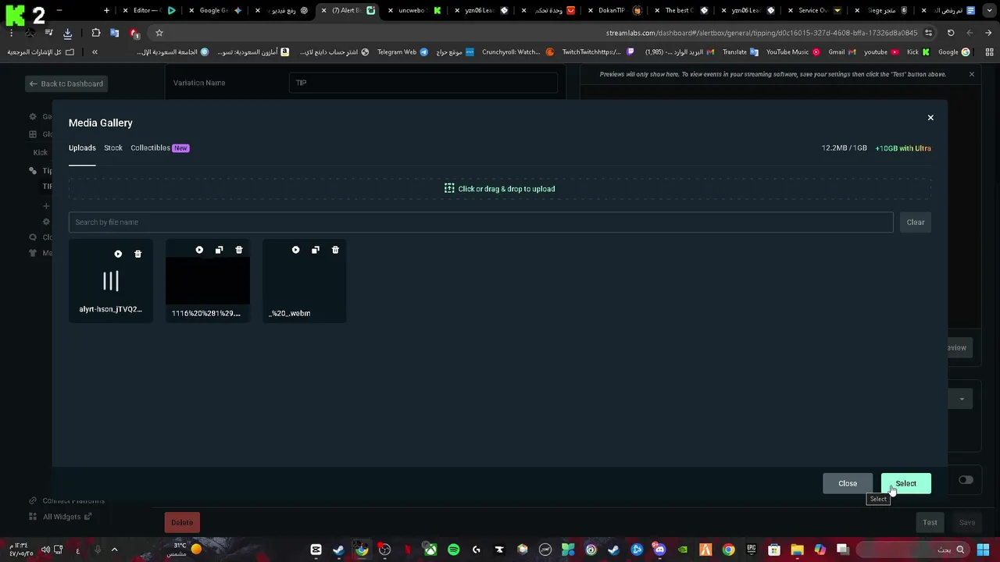Bookmark this page with the star icon
Viewport: 1000px width, 562px height.
pyautogui.click(x=159, y=33)
